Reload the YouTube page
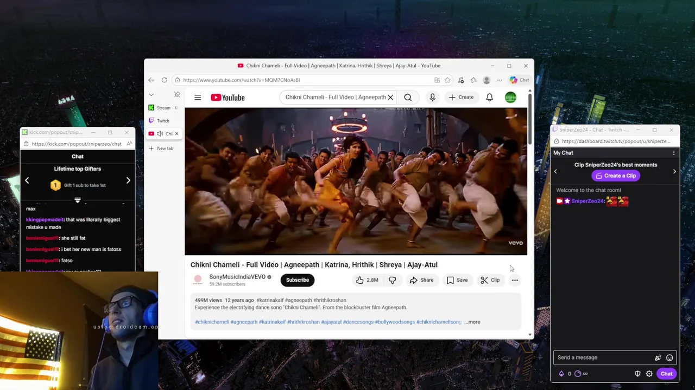The height and width of the screenshot is (390, 695). point(164,80)
